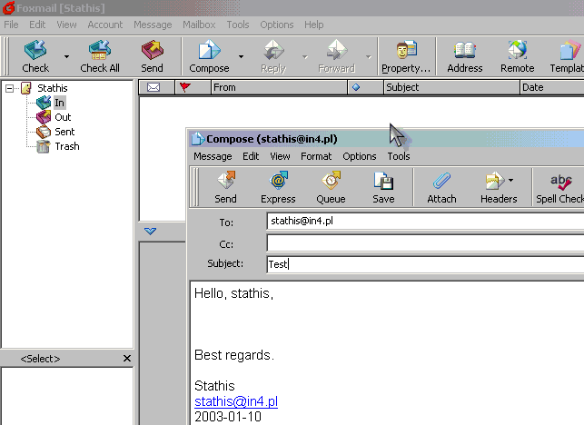
Task: Open Format menu in Compose window
Action: (x=316, y=156)
